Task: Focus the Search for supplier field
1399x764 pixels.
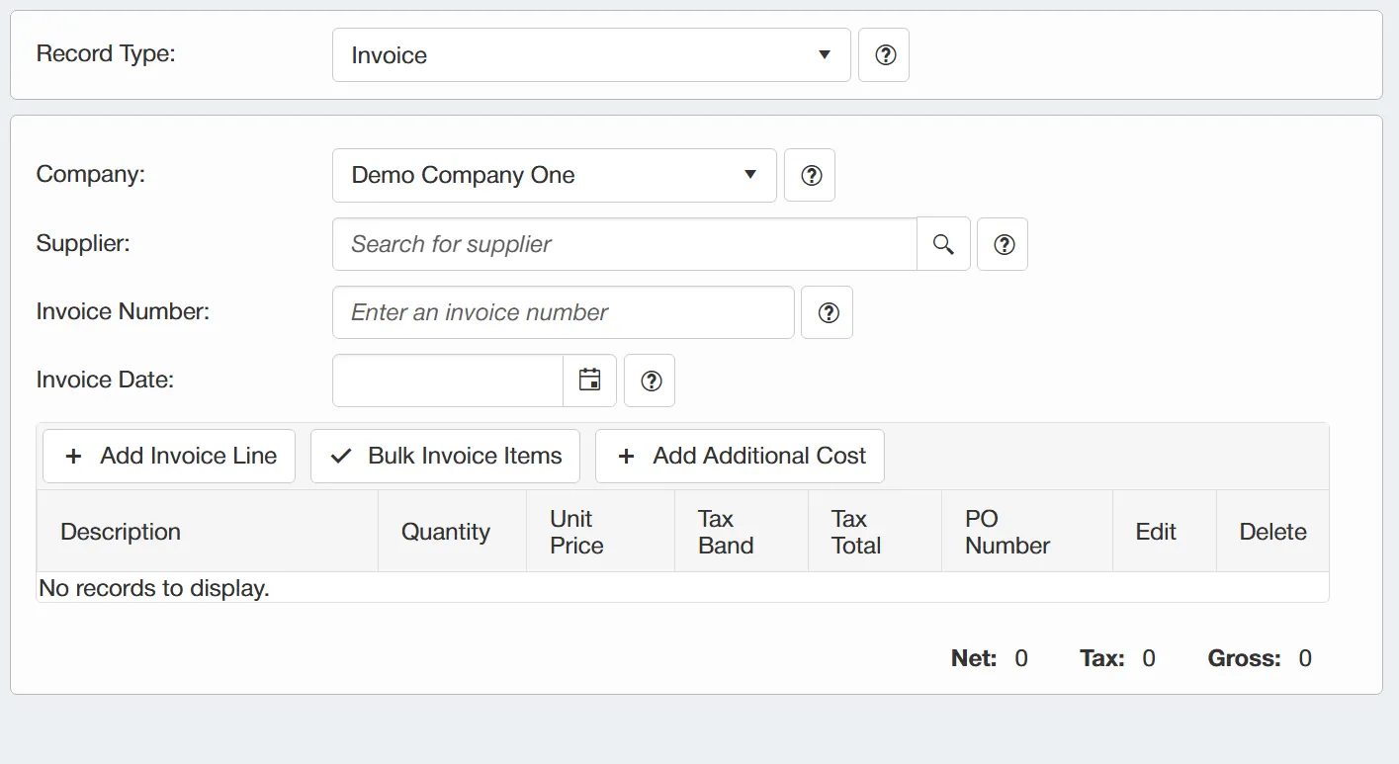Action: [x=625, y=244]
